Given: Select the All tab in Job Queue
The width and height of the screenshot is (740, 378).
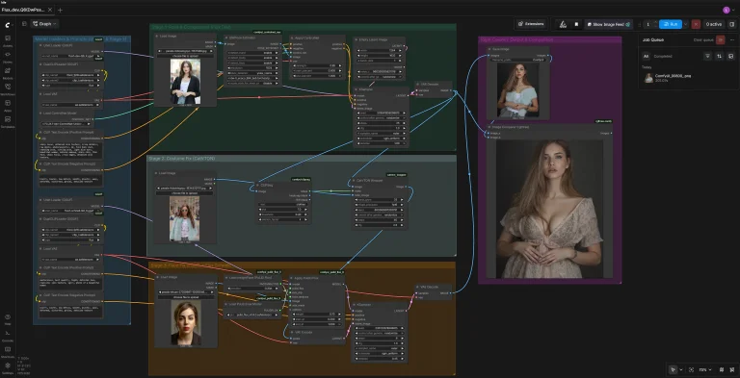Looking at the screenshot, I should point(647,56).
